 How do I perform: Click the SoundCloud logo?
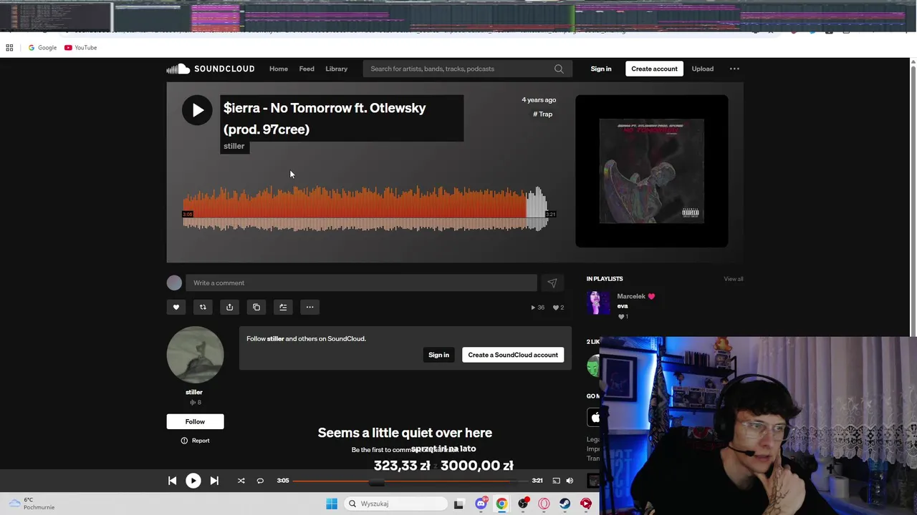pyautogui.click(x=211, y=69)
